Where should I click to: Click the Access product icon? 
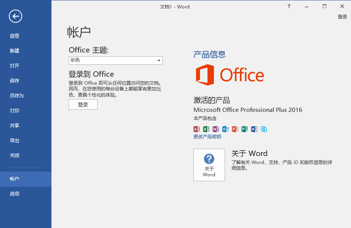coord(197,129)
